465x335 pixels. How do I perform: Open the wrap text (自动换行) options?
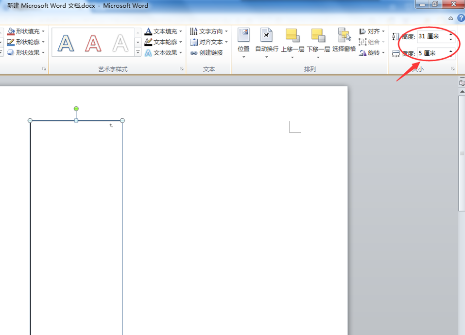(267, 43)
